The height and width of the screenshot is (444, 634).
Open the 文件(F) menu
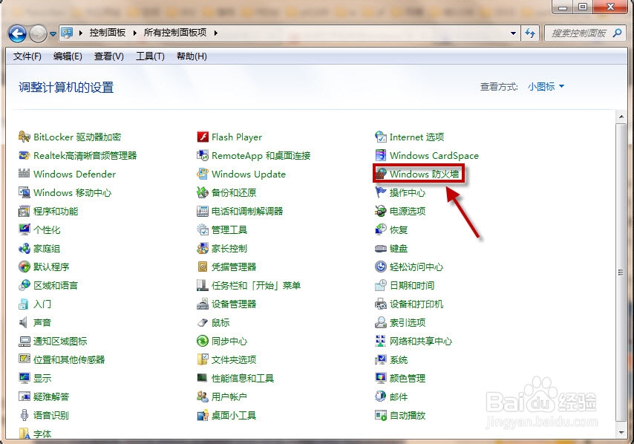[x=27, y=56]
